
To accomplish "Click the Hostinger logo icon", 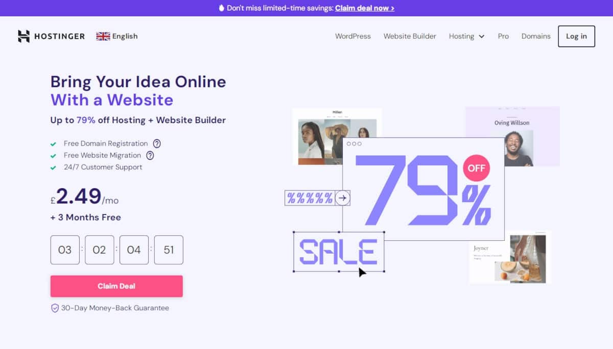I will click(x=24, y=36).
